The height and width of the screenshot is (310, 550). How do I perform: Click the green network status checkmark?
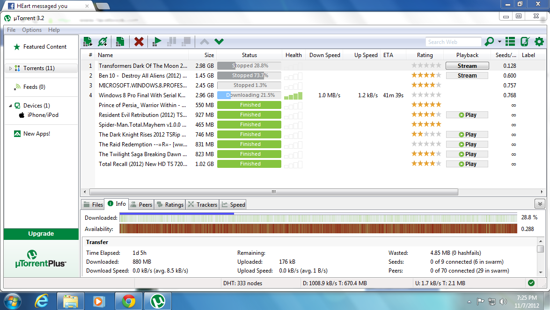[x=531, y=283]
